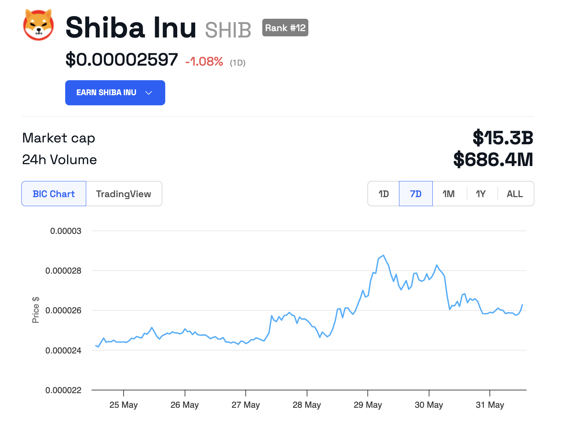Select the 1D time range
The image size is (562, 425).
pyautogui.click(x=384, y=194)
